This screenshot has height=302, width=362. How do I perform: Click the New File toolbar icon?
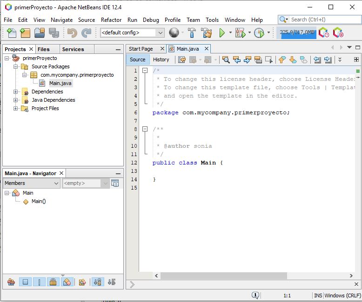tap(11, 33)
